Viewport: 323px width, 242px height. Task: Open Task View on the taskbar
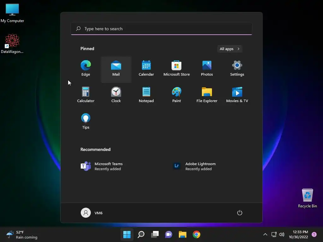tap(155, 234)
